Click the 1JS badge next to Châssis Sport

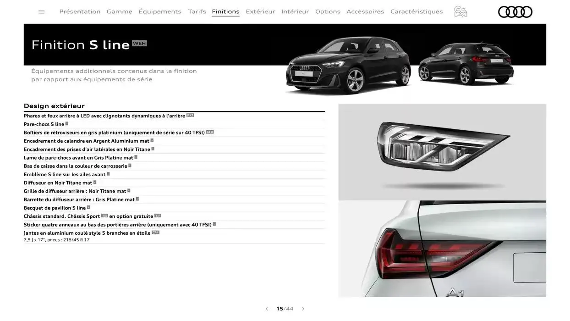(104, 216)
